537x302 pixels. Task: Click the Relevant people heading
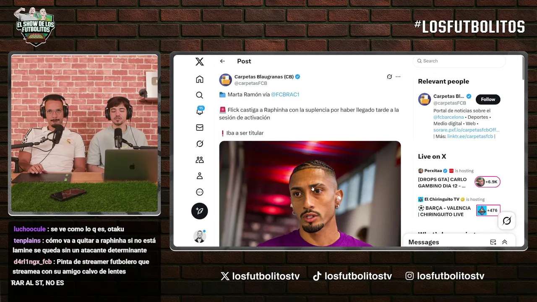click(x=443, y=81)
